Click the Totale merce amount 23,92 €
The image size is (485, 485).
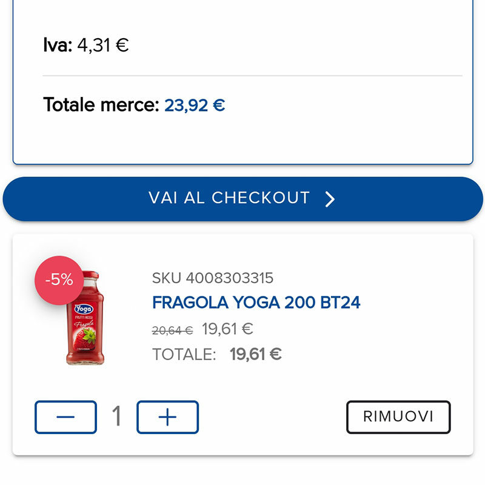[x=195, y=105]
